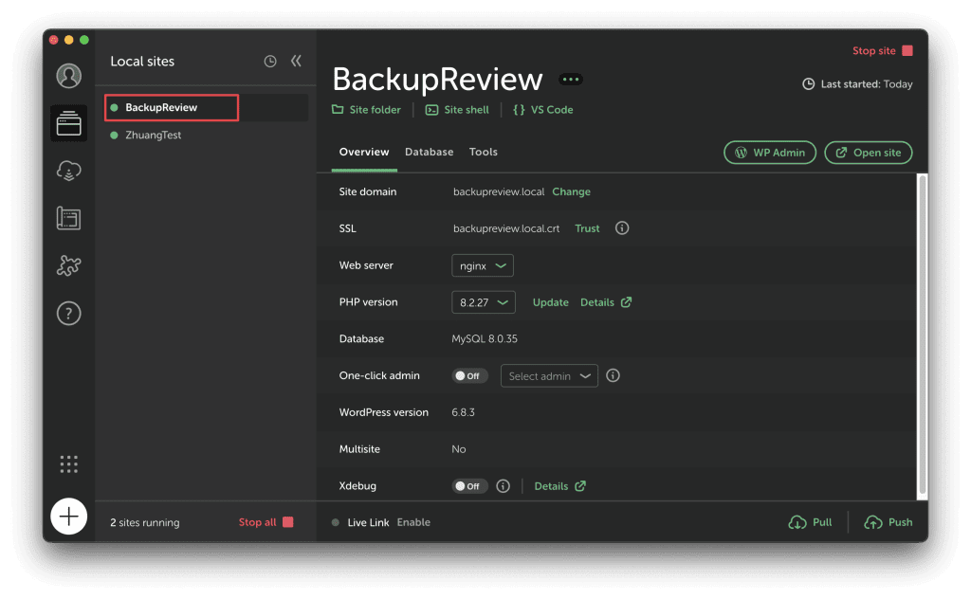The image size is (971, 599).
Task: Expand the Web server nginx dropdown
Action: point(483,266)
